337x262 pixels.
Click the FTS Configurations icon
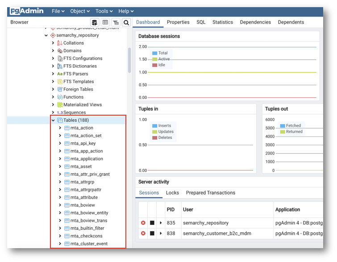[x=60, y=58]
